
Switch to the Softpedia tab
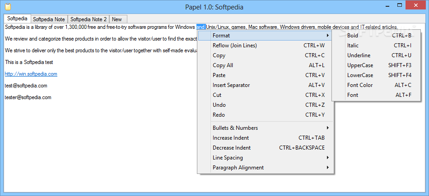[x=17, y=18]
